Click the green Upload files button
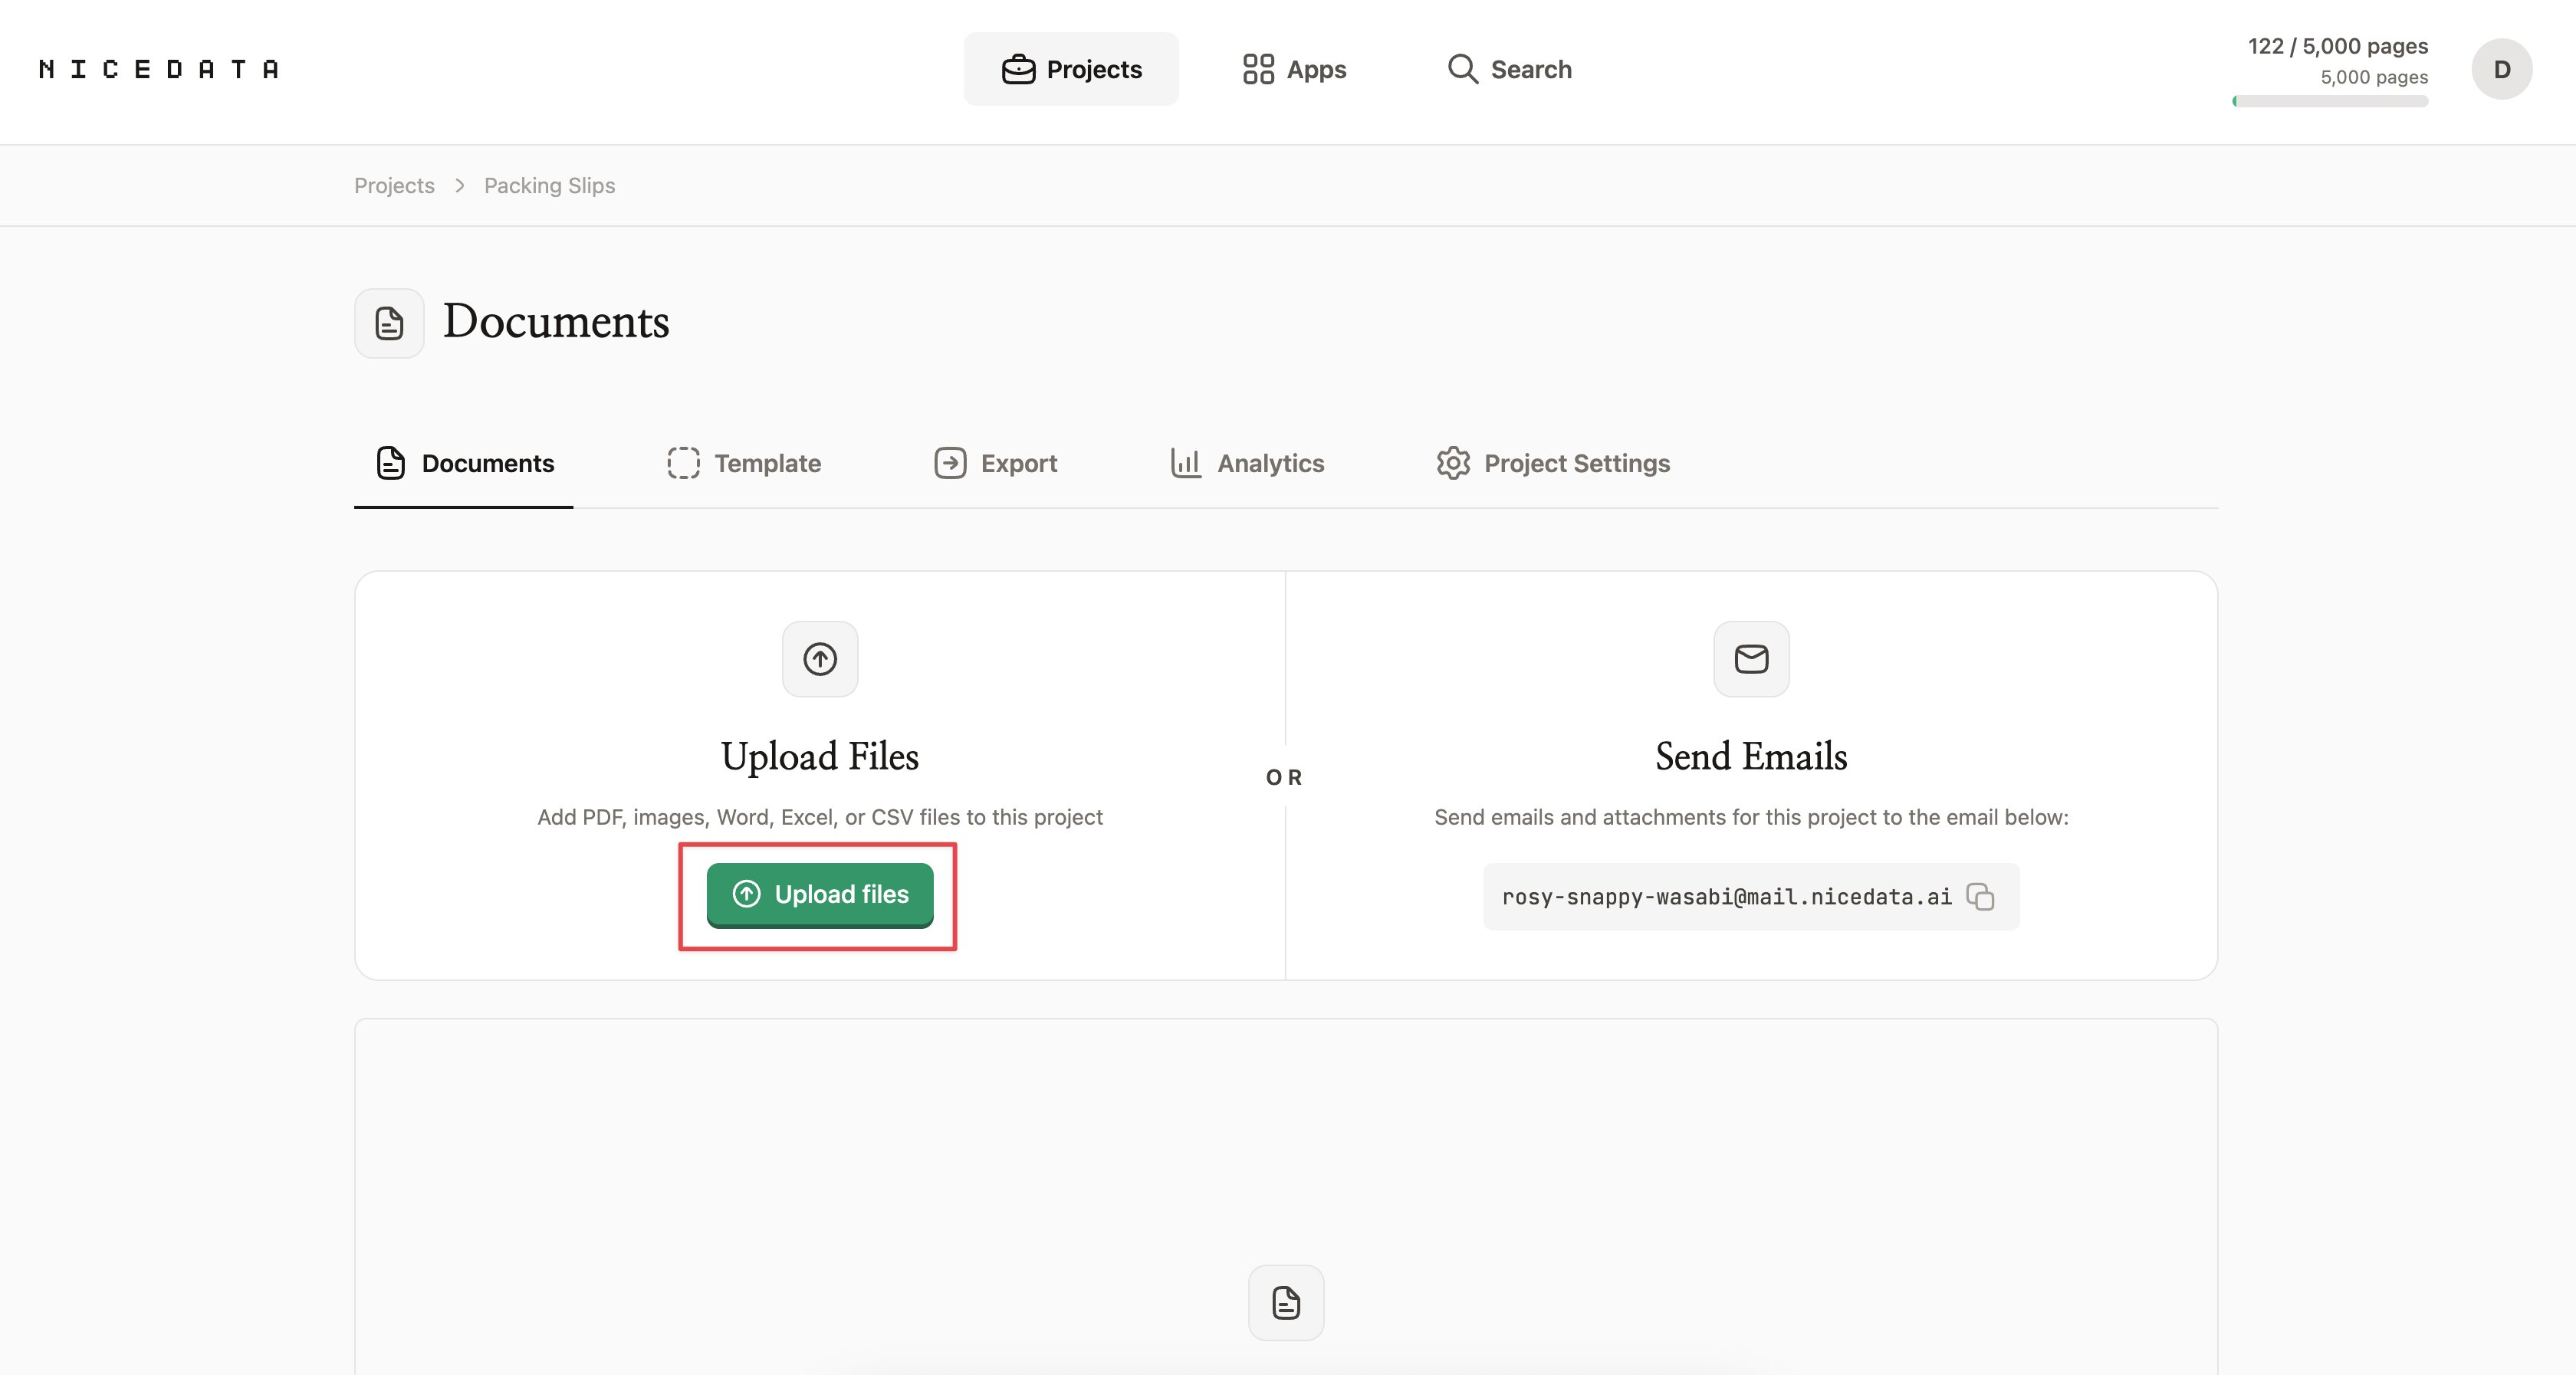The image size is (2576, 1375). tap(820, 894)
